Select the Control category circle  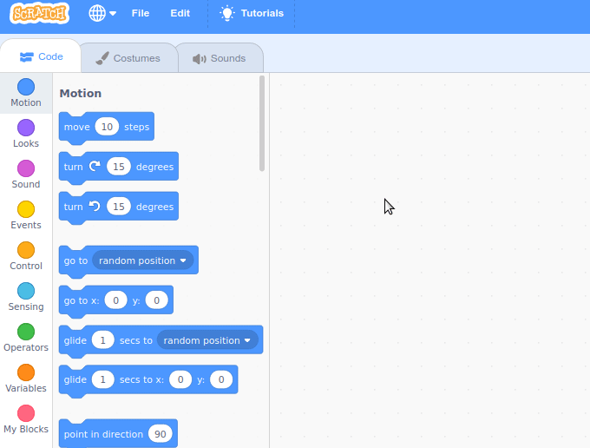coord(26,250)
